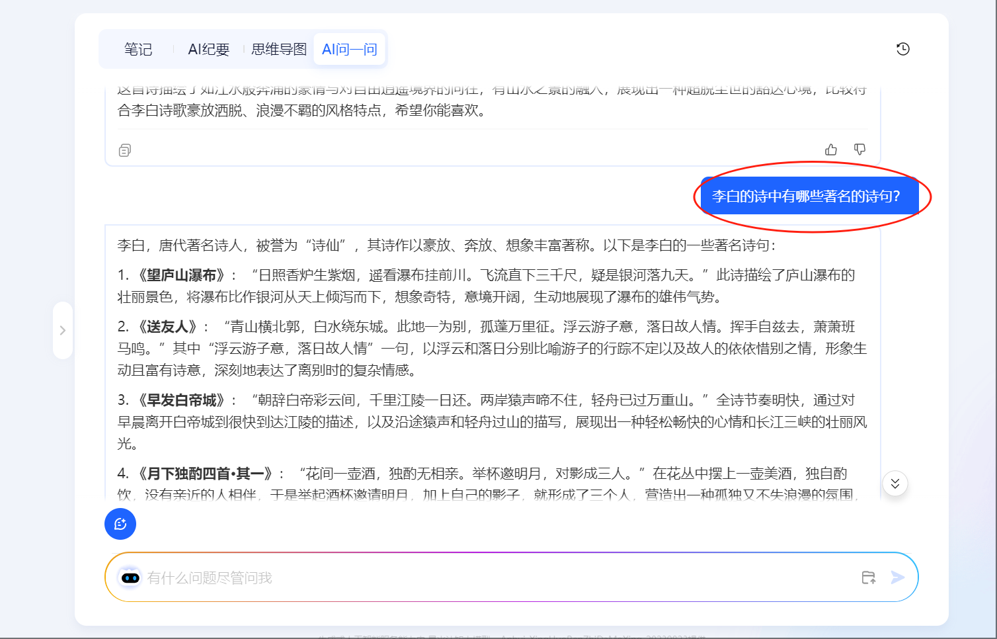Switch to the AI纪要 tab
Image resolution: width=997 pixels, height=639 pixels.
coord(208,50)
